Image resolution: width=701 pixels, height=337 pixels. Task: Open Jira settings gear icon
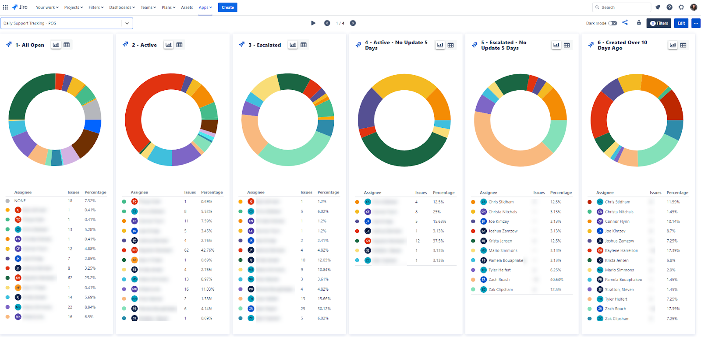pyautogui.click(x=681, y=7)
